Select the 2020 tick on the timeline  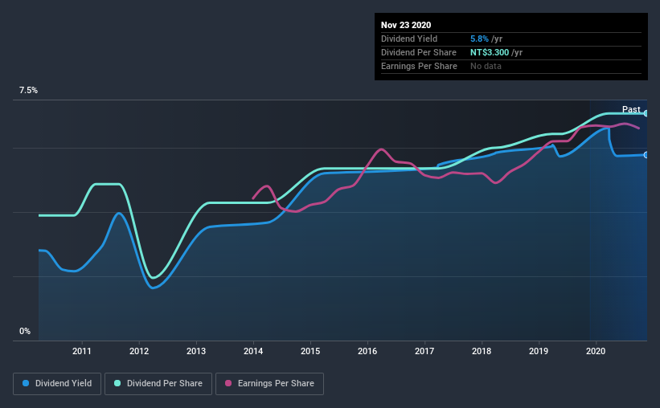click(x=596, y=351)
